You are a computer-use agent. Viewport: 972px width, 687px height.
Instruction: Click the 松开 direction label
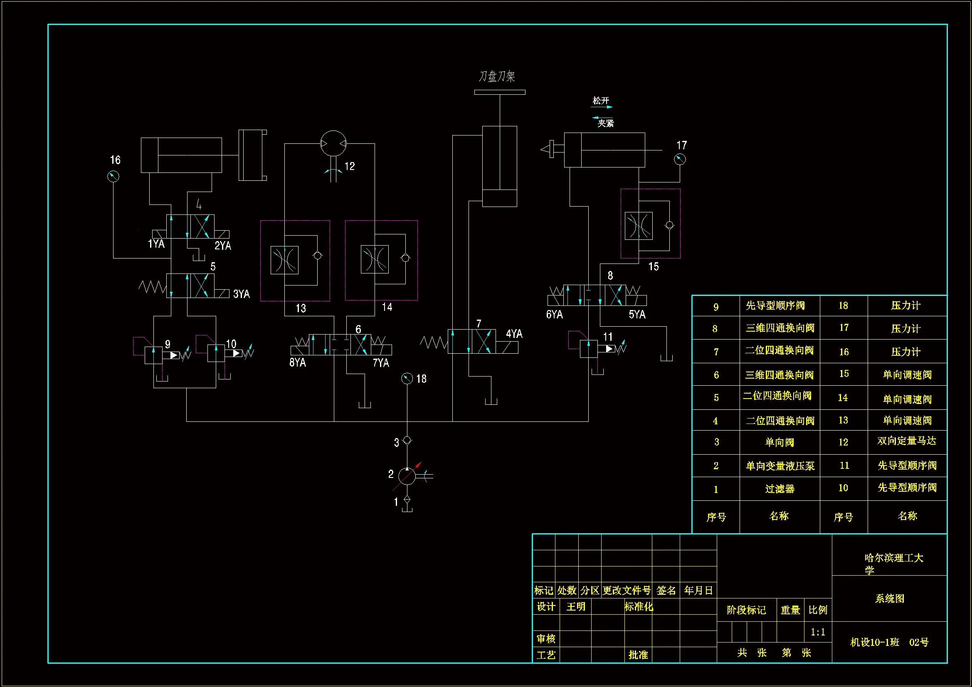pos(601,101)
